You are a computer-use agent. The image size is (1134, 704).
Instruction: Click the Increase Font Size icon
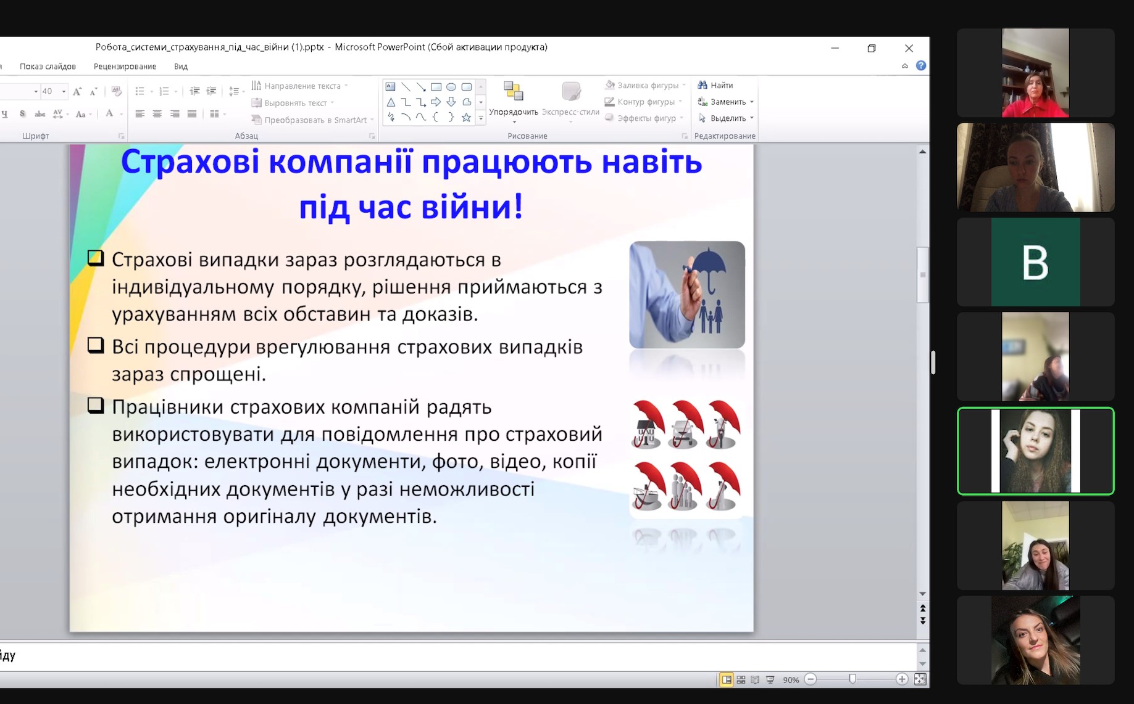(x=77, y=92)
